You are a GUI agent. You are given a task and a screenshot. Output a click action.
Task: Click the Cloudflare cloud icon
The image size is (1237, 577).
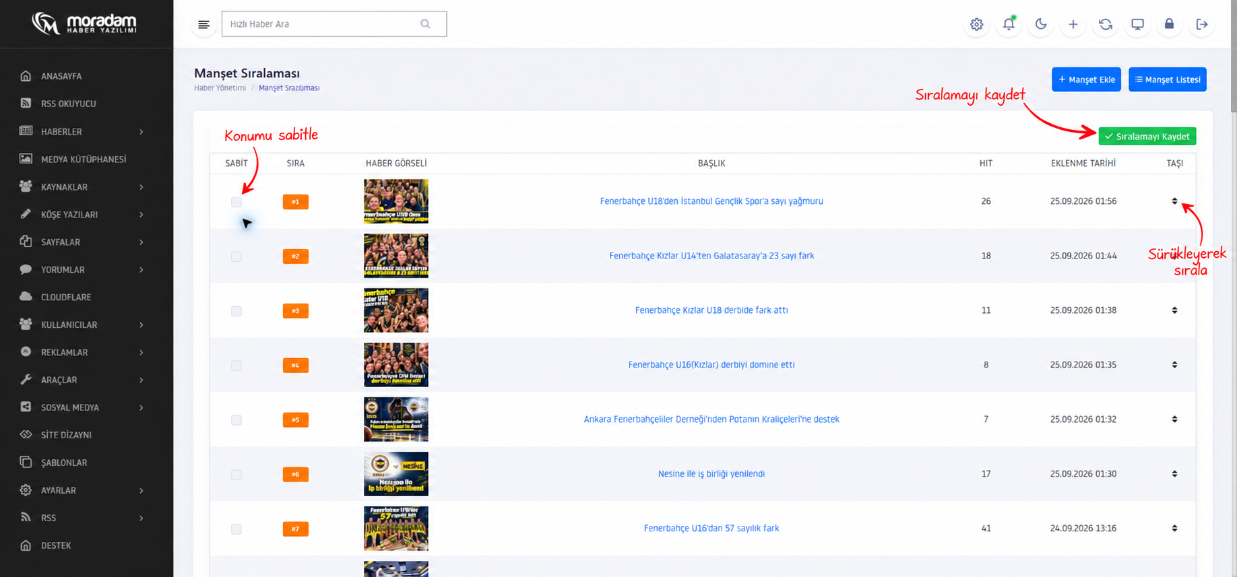(26, 296)
